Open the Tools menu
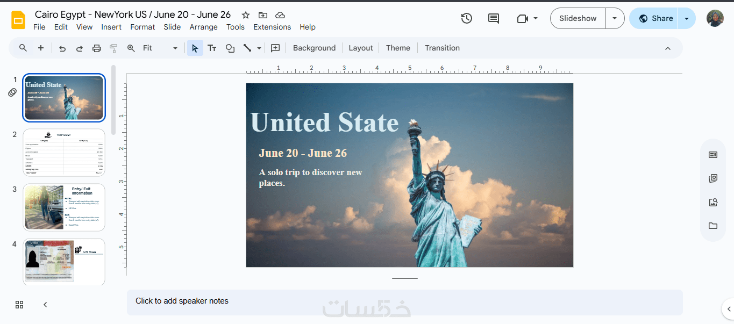This screenshot has width=734, height=324. pyautogui.click(x=236, y=27)
